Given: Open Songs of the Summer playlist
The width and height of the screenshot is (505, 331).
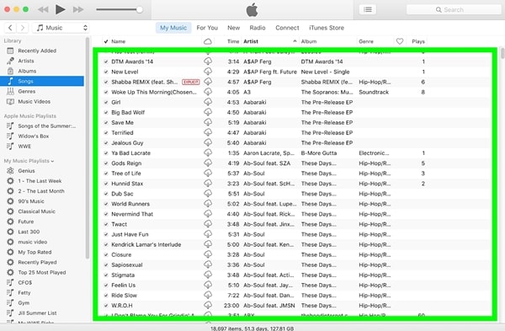Looking at the screenshot, I should 41,126.
